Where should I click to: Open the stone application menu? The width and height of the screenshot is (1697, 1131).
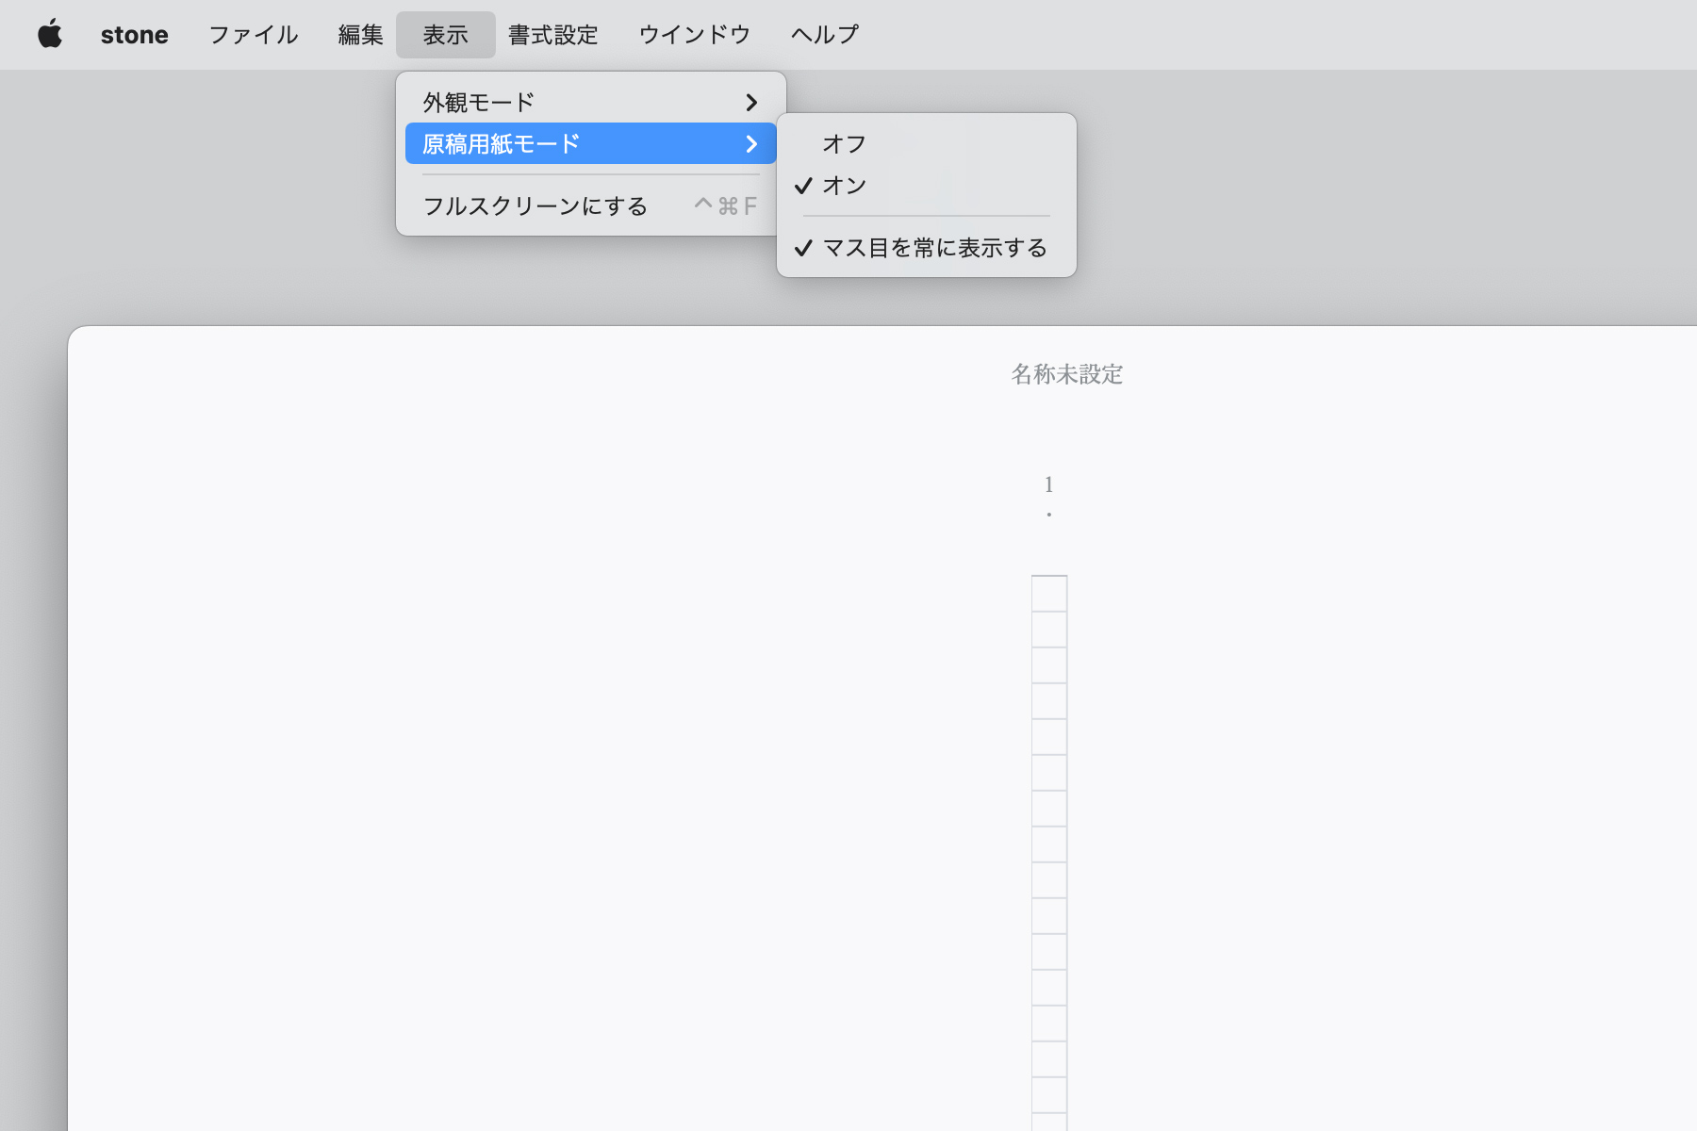(134, 35)
